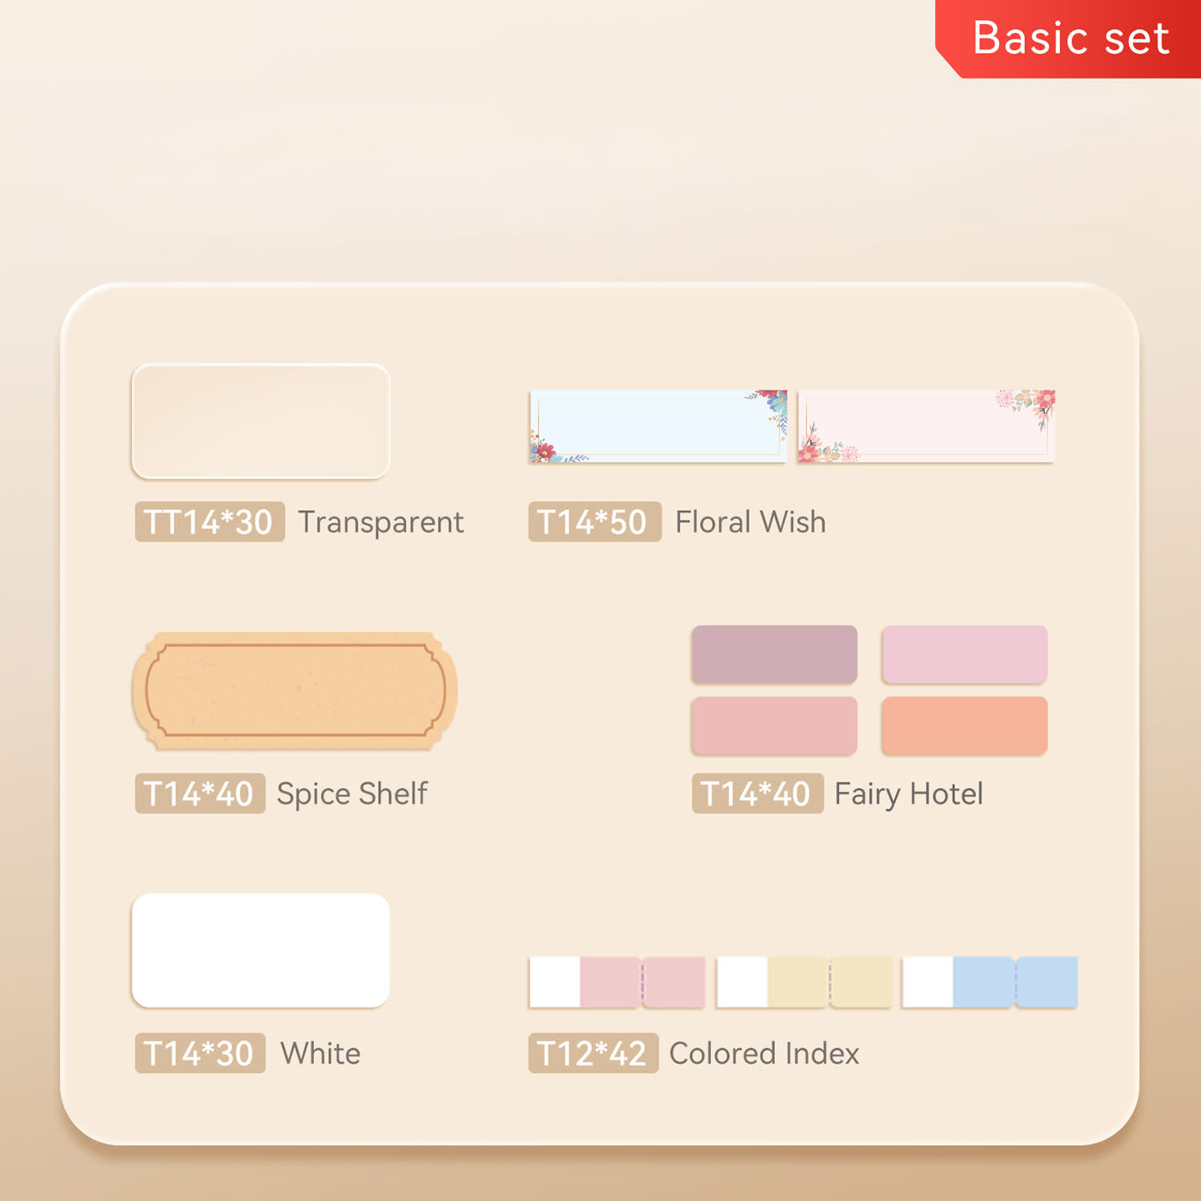Viewport: 1201px width, 1201px height.
Task: Select the blue Floral Wish label
Action: pyautogui.click(x=657, y=426)
